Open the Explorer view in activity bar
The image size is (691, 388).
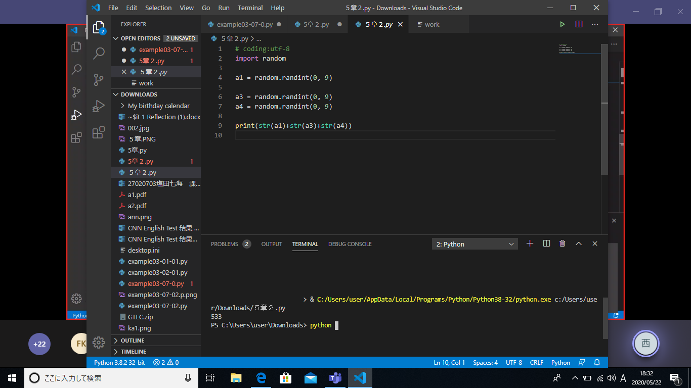[x=99, y=27]
